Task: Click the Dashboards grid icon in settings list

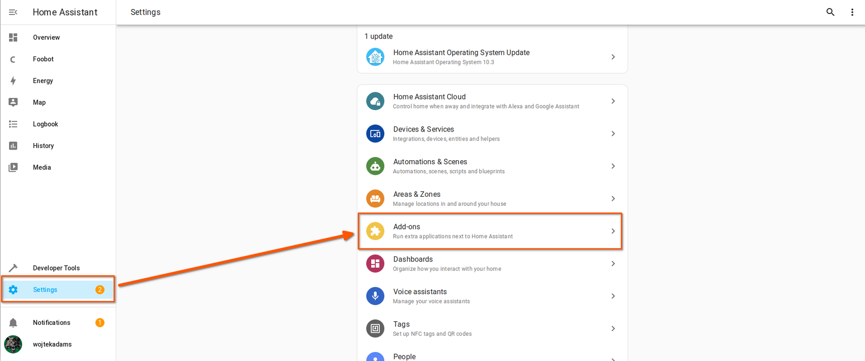Action: (x=375, y=264)
